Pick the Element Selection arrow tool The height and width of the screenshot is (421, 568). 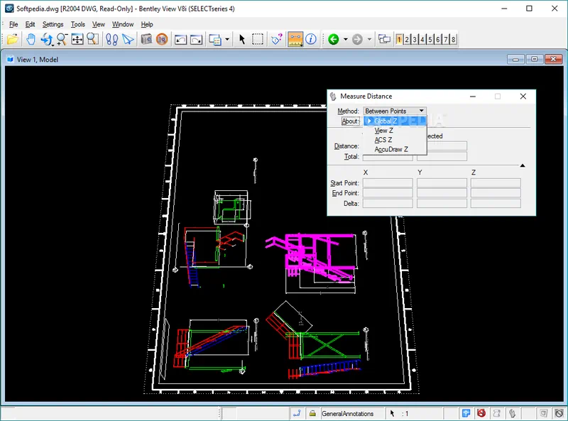242,39
